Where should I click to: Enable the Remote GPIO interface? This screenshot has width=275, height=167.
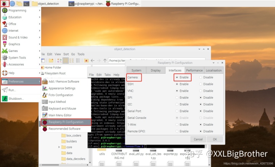177,131
